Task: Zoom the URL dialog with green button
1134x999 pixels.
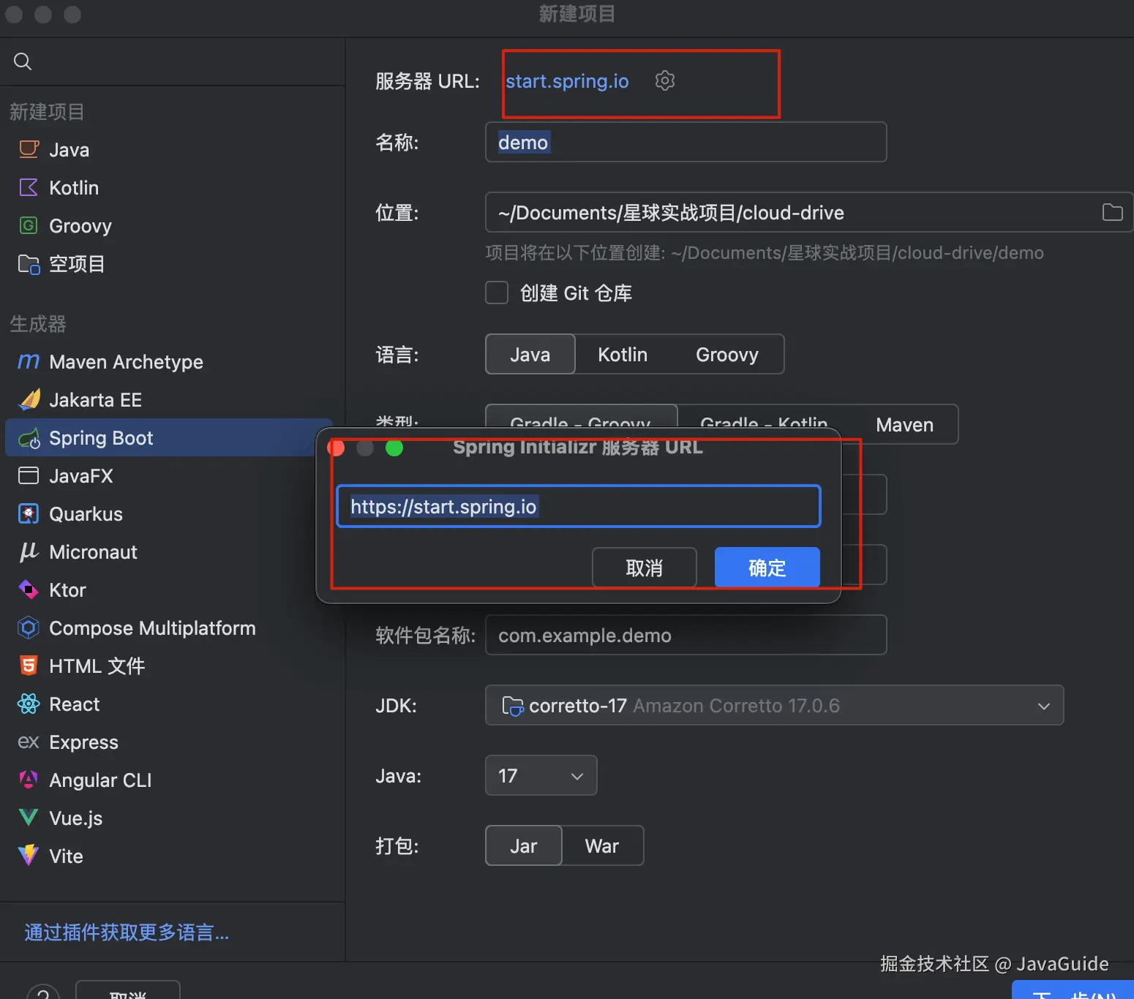Action: coord(394,448)
